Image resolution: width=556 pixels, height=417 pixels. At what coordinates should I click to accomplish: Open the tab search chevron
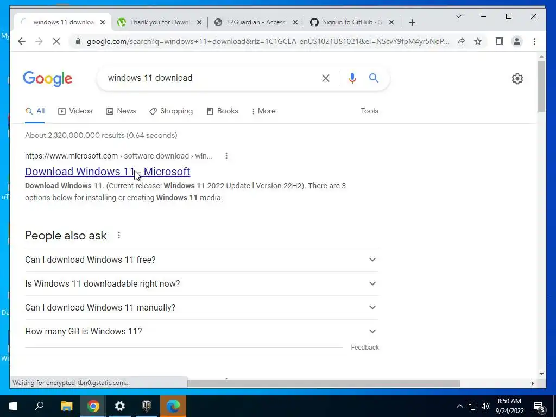click(458, 16)
